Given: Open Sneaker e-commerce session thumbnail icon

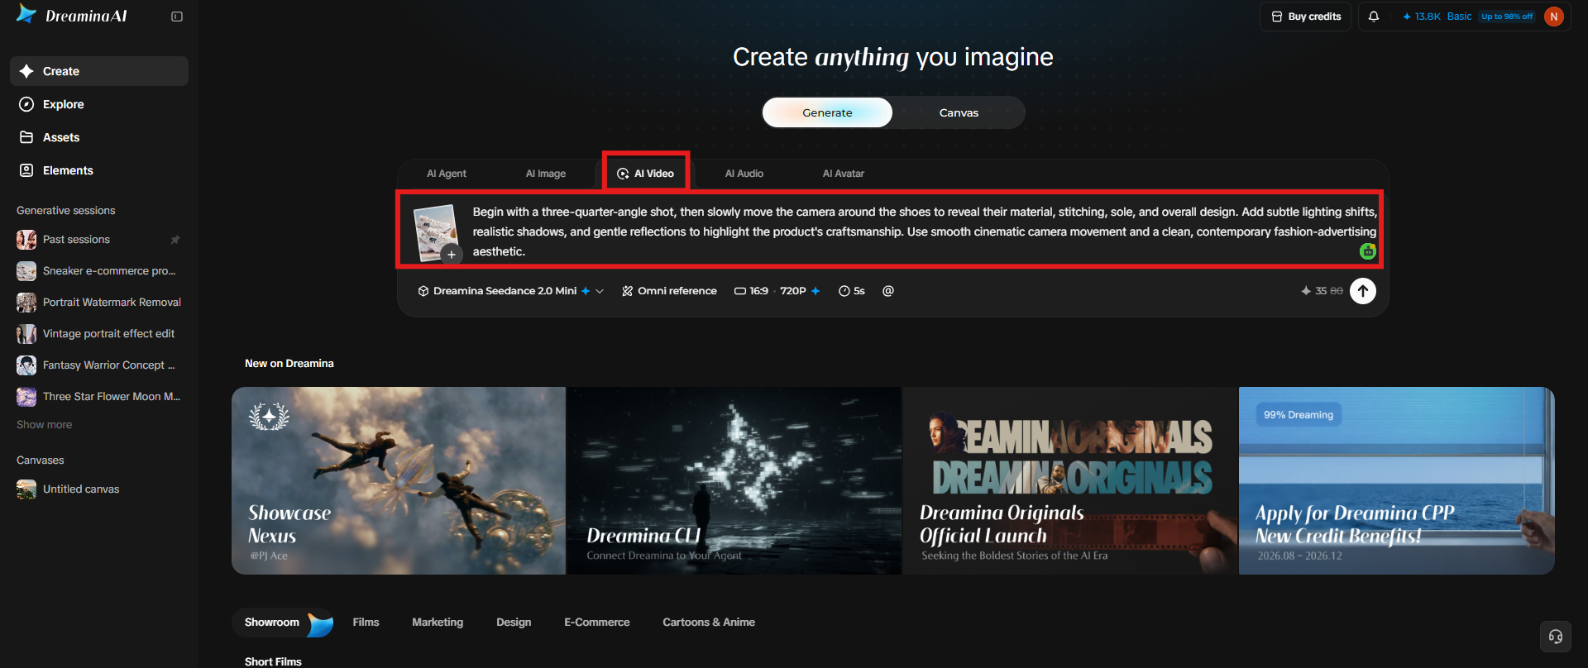Looking at the screenshot, I should point(26,271).
